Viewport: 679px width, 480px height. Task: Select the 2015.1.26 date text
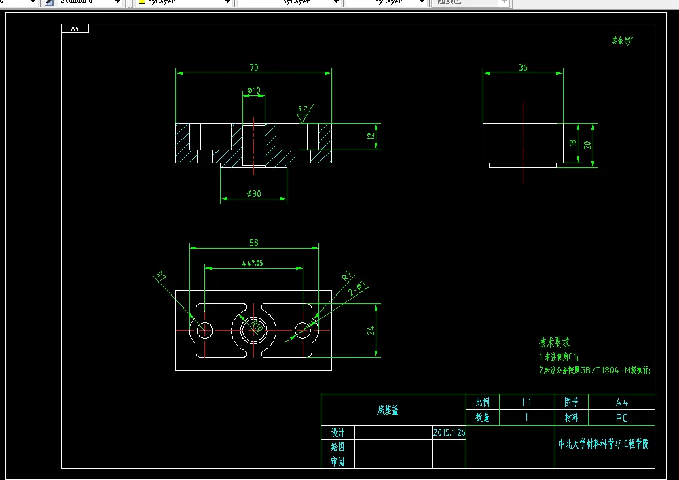point(449,432)
